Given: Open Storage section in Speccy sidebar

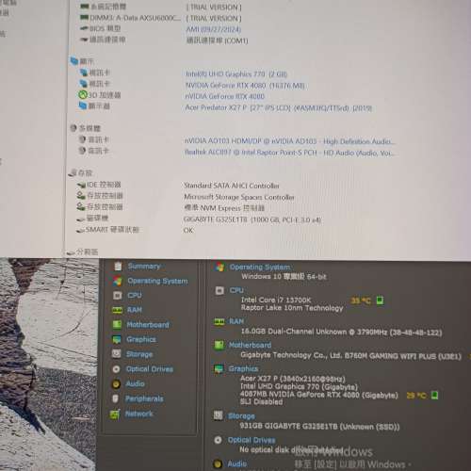Looking at the screenshot, I should click(139, 354).
